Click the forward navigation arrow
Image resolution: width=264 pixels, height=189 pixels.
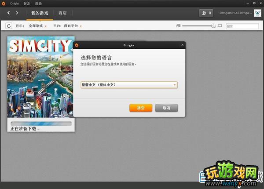(17, 13)
